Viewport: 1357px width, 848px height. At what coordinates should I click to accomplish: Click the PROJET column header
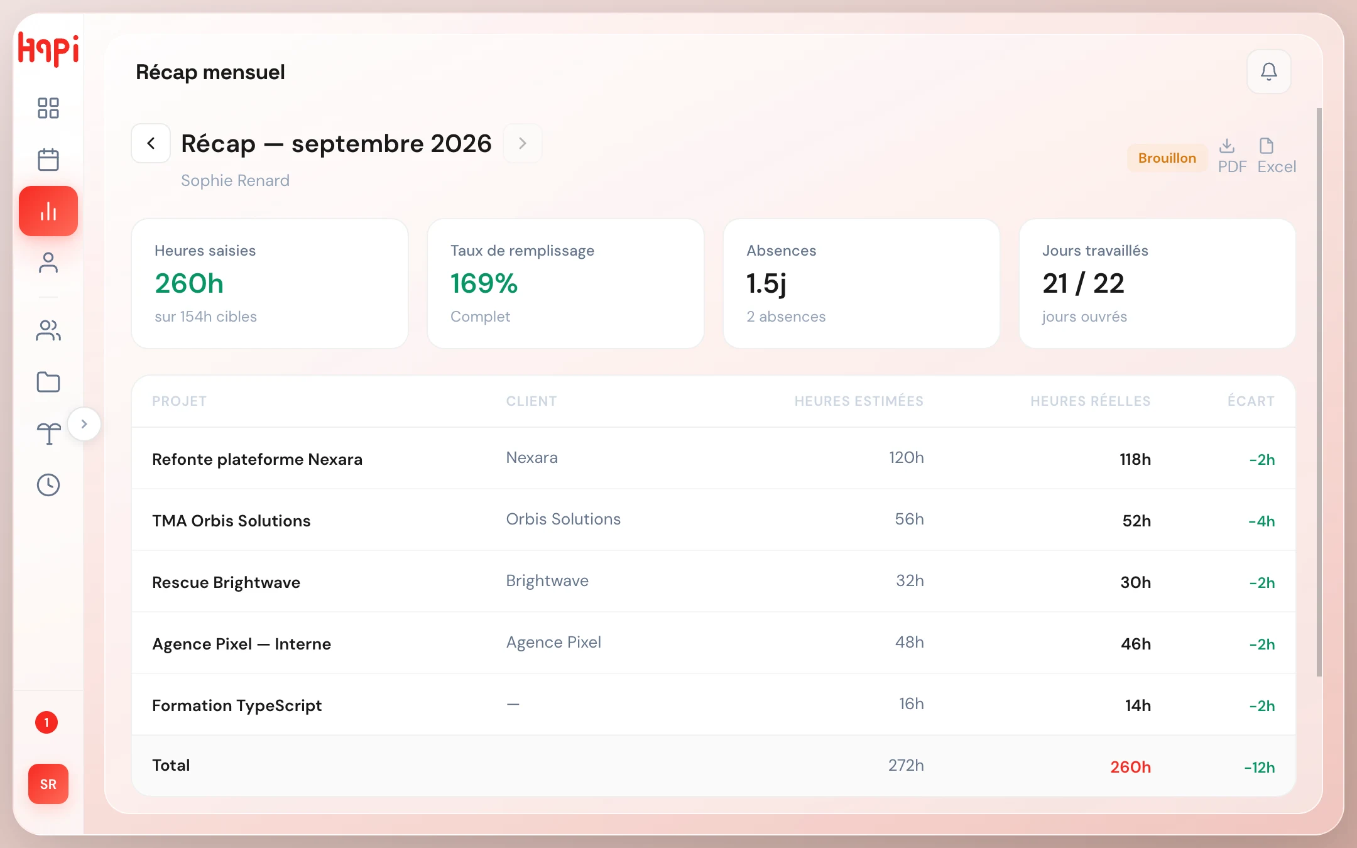(x=179, y=401)
